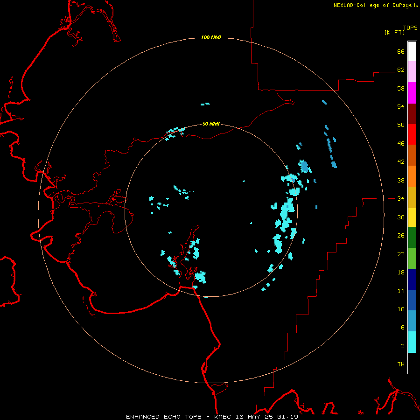Click the "TOPS" legend heading
420x420 pixels.
410,28
